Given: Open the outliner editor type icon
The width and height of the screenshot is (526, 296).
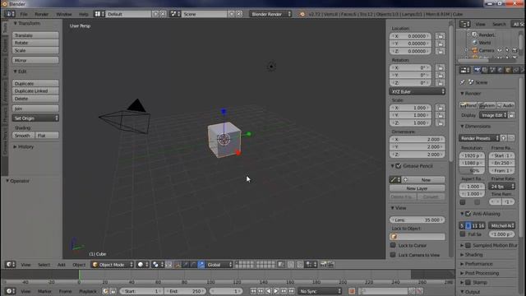Looking at the screenshot, I should tap(464, 24).
